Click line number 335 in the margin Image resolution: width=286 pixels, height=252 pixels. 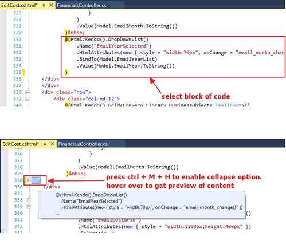pos(17,72)
